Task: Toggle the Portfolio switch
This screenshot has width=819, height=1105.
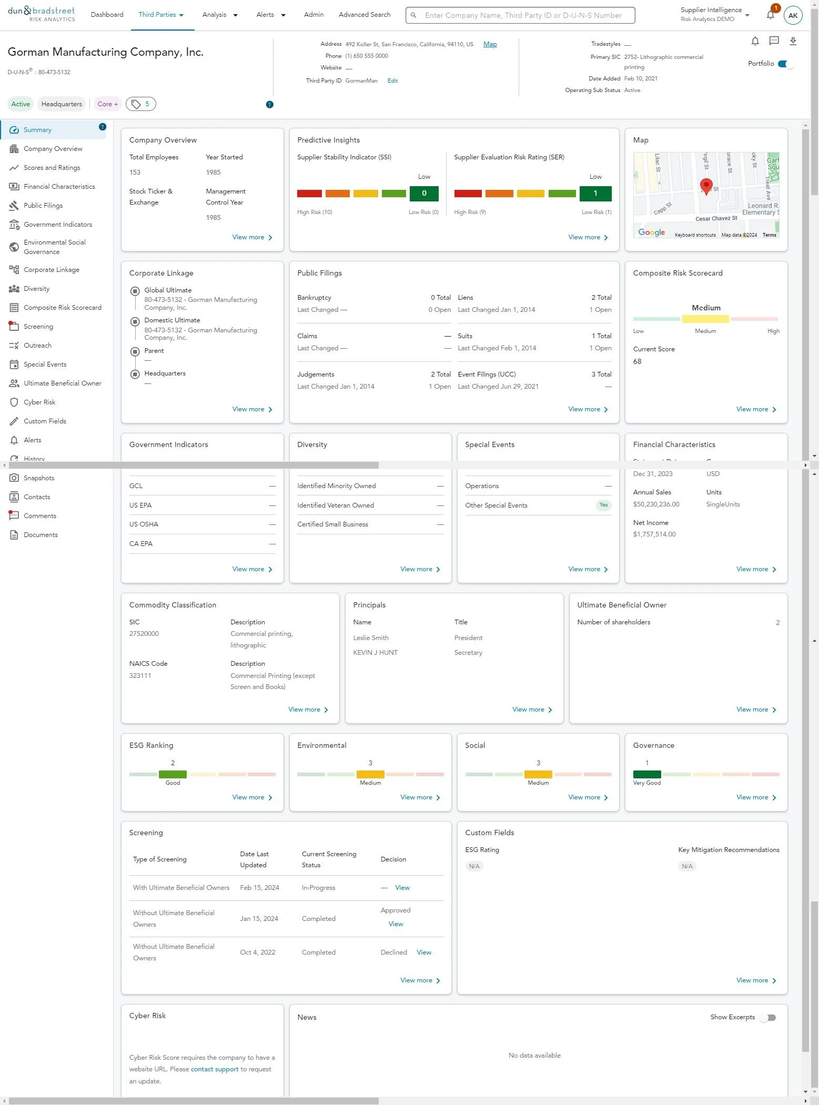Action: 786,64
